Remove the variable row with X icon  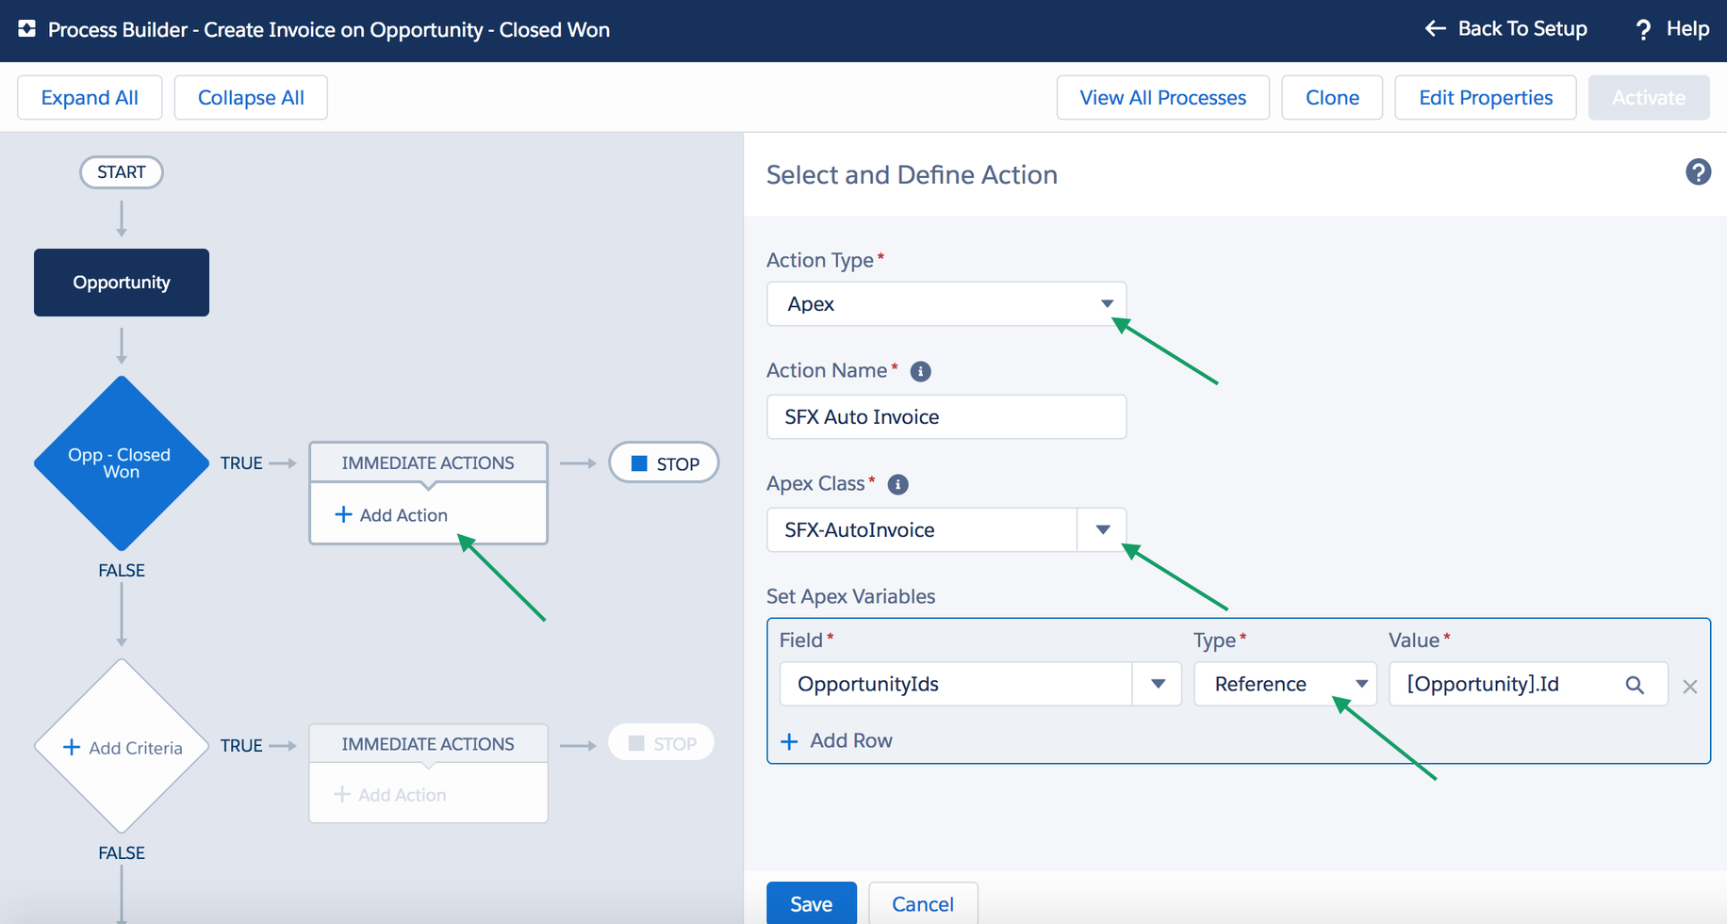coord(1690,687)
